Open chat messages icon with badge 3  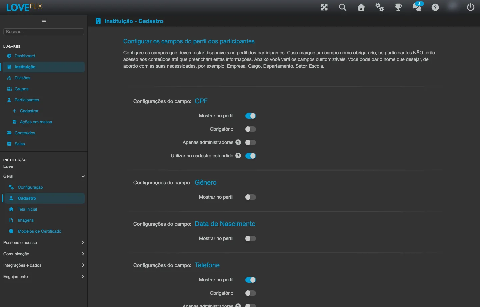coord(417,7)
